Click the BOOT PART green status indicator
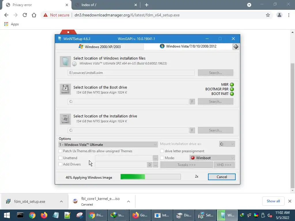This screenshot has height=221, width=295. click(232, 94)
